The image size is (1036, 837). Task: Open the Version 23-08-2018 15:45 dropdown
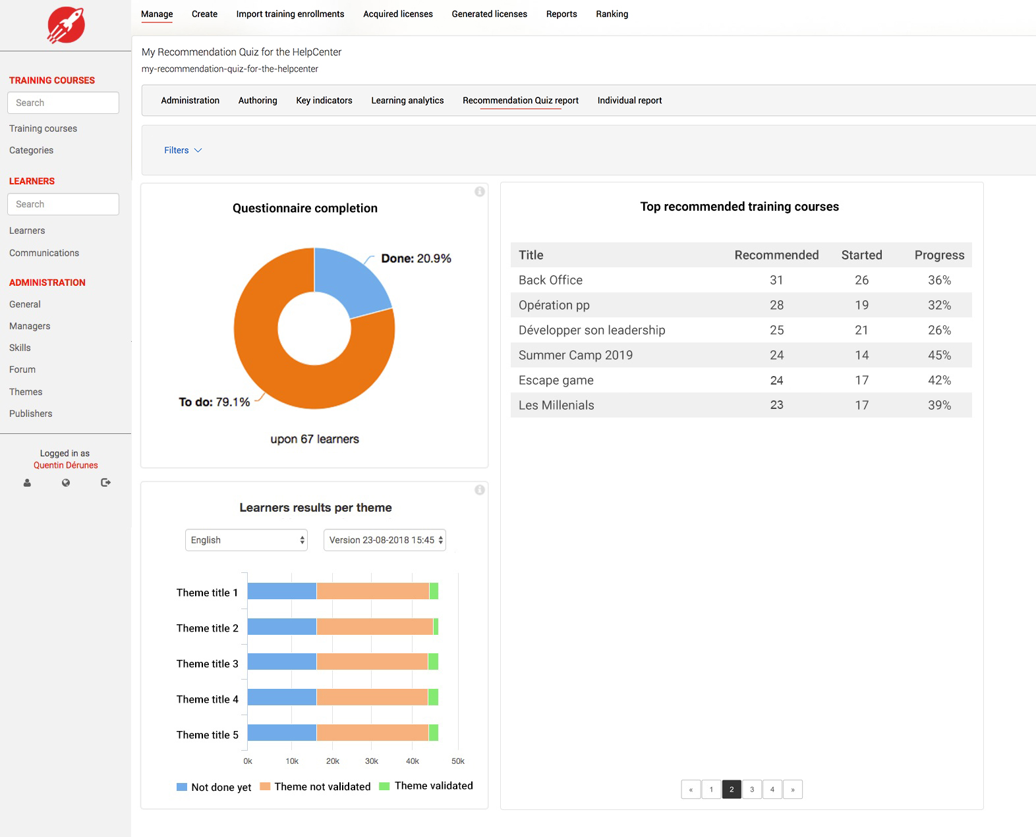click(385, 540)
